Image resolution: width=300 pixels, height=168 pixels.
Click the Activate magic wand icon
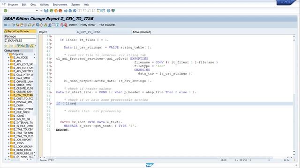coord(33,25)
